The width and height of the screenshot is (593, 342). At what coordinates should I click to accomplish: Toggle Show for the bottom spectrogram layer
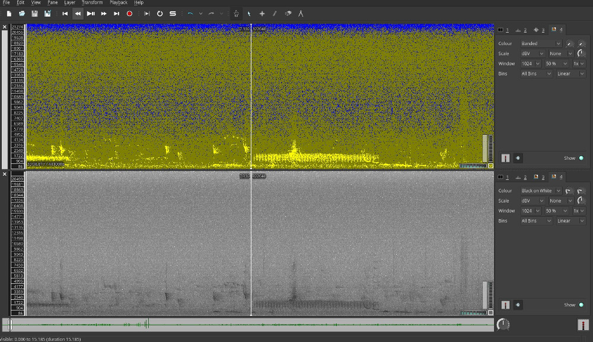point(581,305)
